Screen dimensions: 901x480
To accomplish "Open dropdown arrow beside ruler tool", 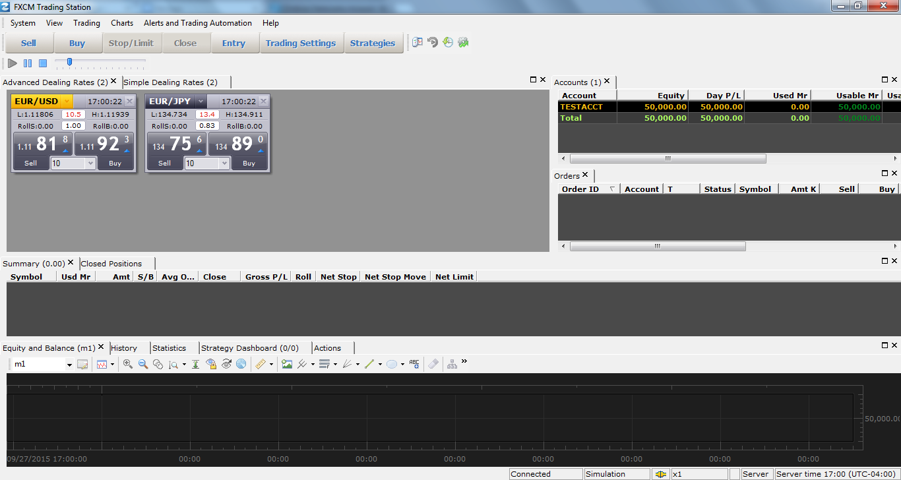I will pos(271,365).
